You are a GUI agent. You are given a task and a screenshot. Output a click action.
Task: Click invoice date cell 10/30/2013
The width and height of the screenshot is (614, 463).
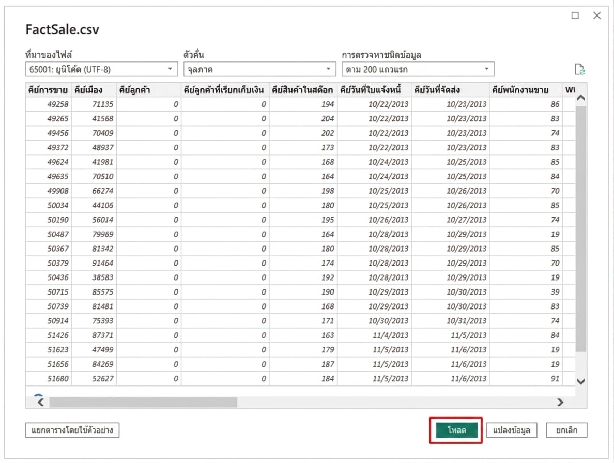point(374,321)
